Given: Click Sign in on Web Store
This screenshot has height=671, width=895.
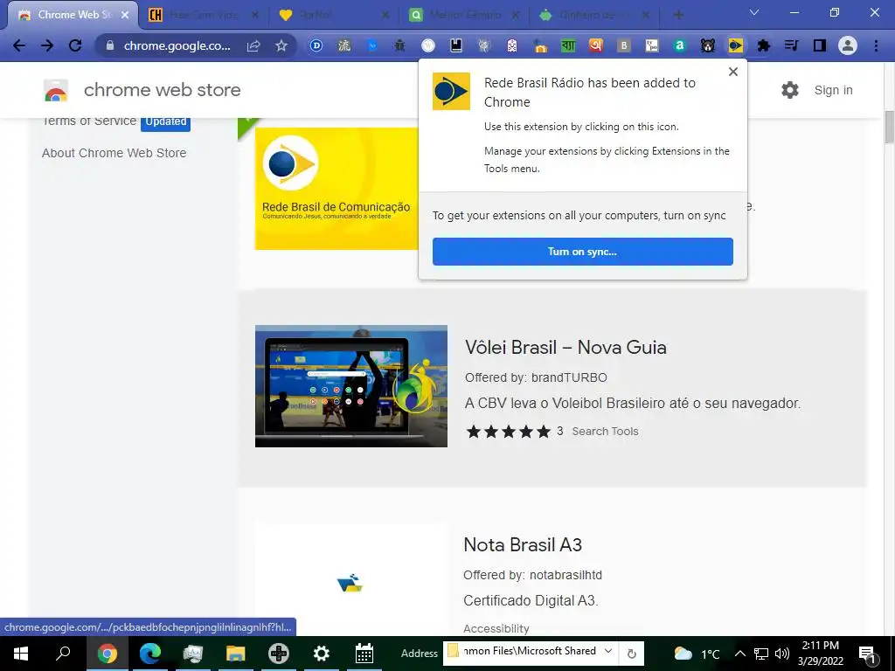Looking at the screenshot, I should [833, 90].
